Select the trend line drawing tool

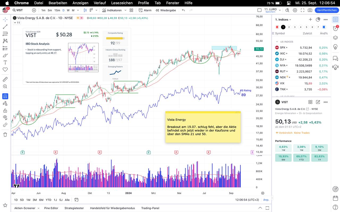pos(5,27)
